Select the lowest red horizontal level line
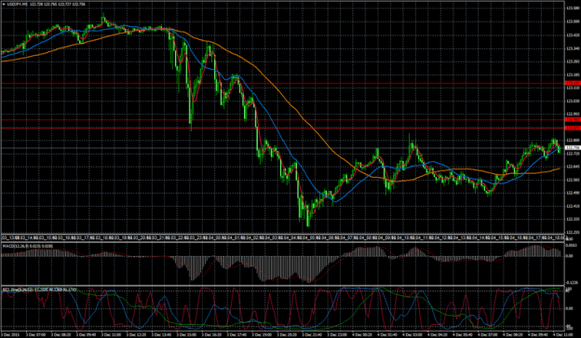 tap(282, 128)
